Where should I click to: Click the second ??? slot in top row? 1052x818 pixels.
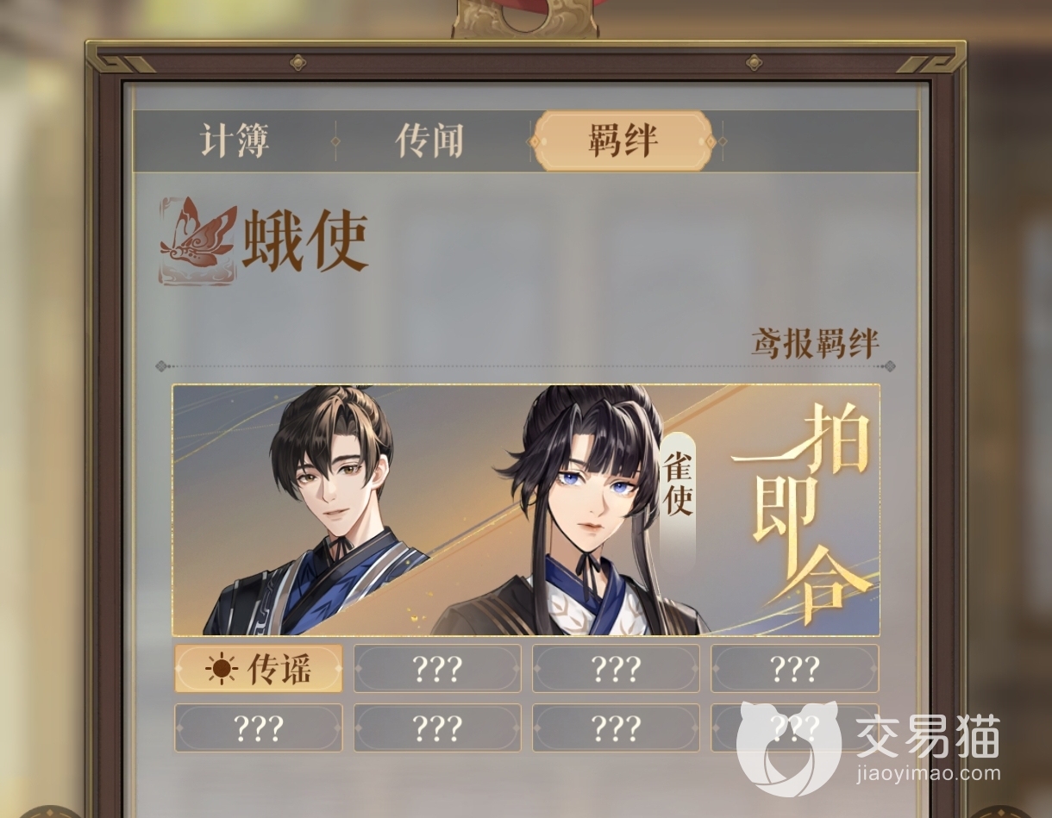(x=437, y=669)
